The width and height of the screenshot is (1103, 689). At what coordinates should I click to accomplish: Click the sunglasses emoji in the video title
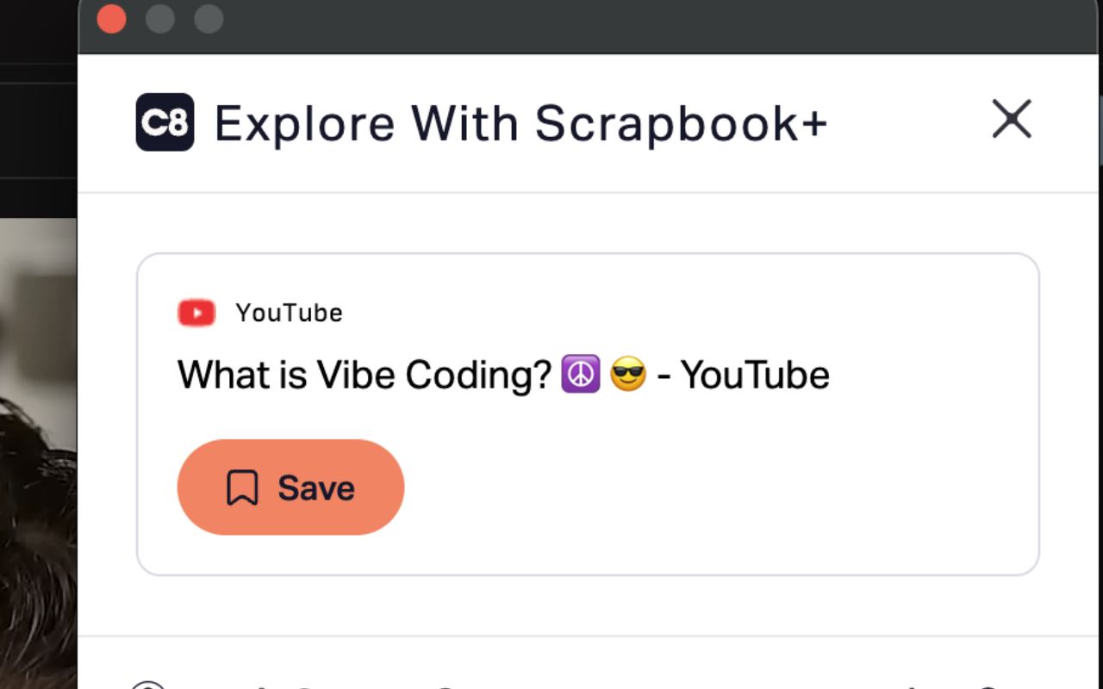tap(628, 375)
